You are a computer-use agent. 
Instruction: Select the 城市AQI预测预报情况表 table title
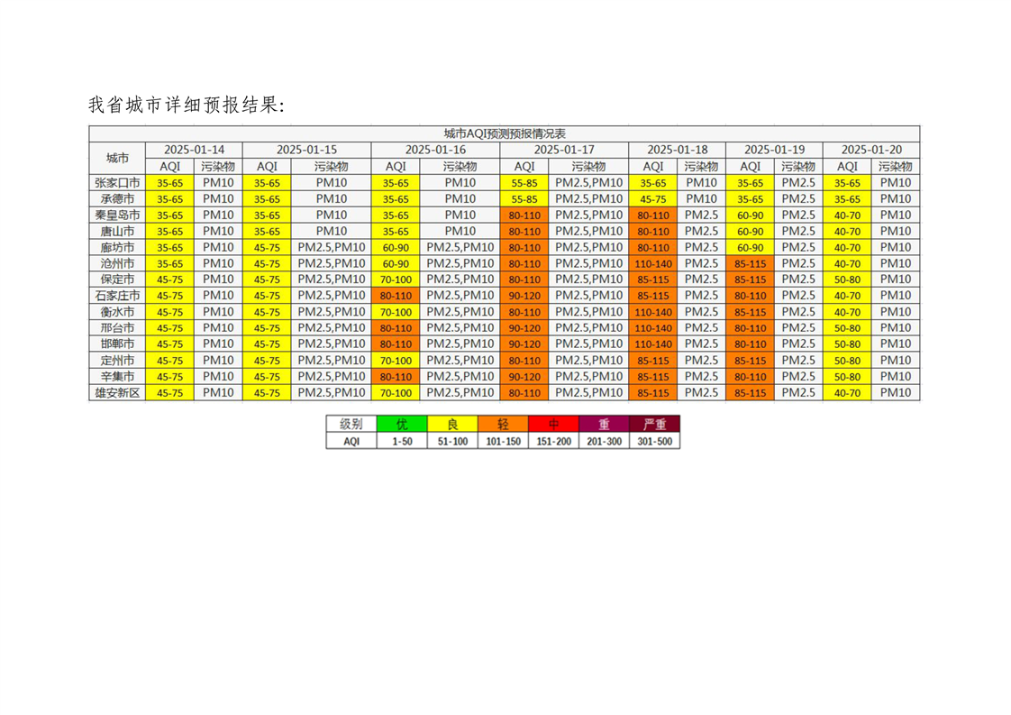point(504,133)
